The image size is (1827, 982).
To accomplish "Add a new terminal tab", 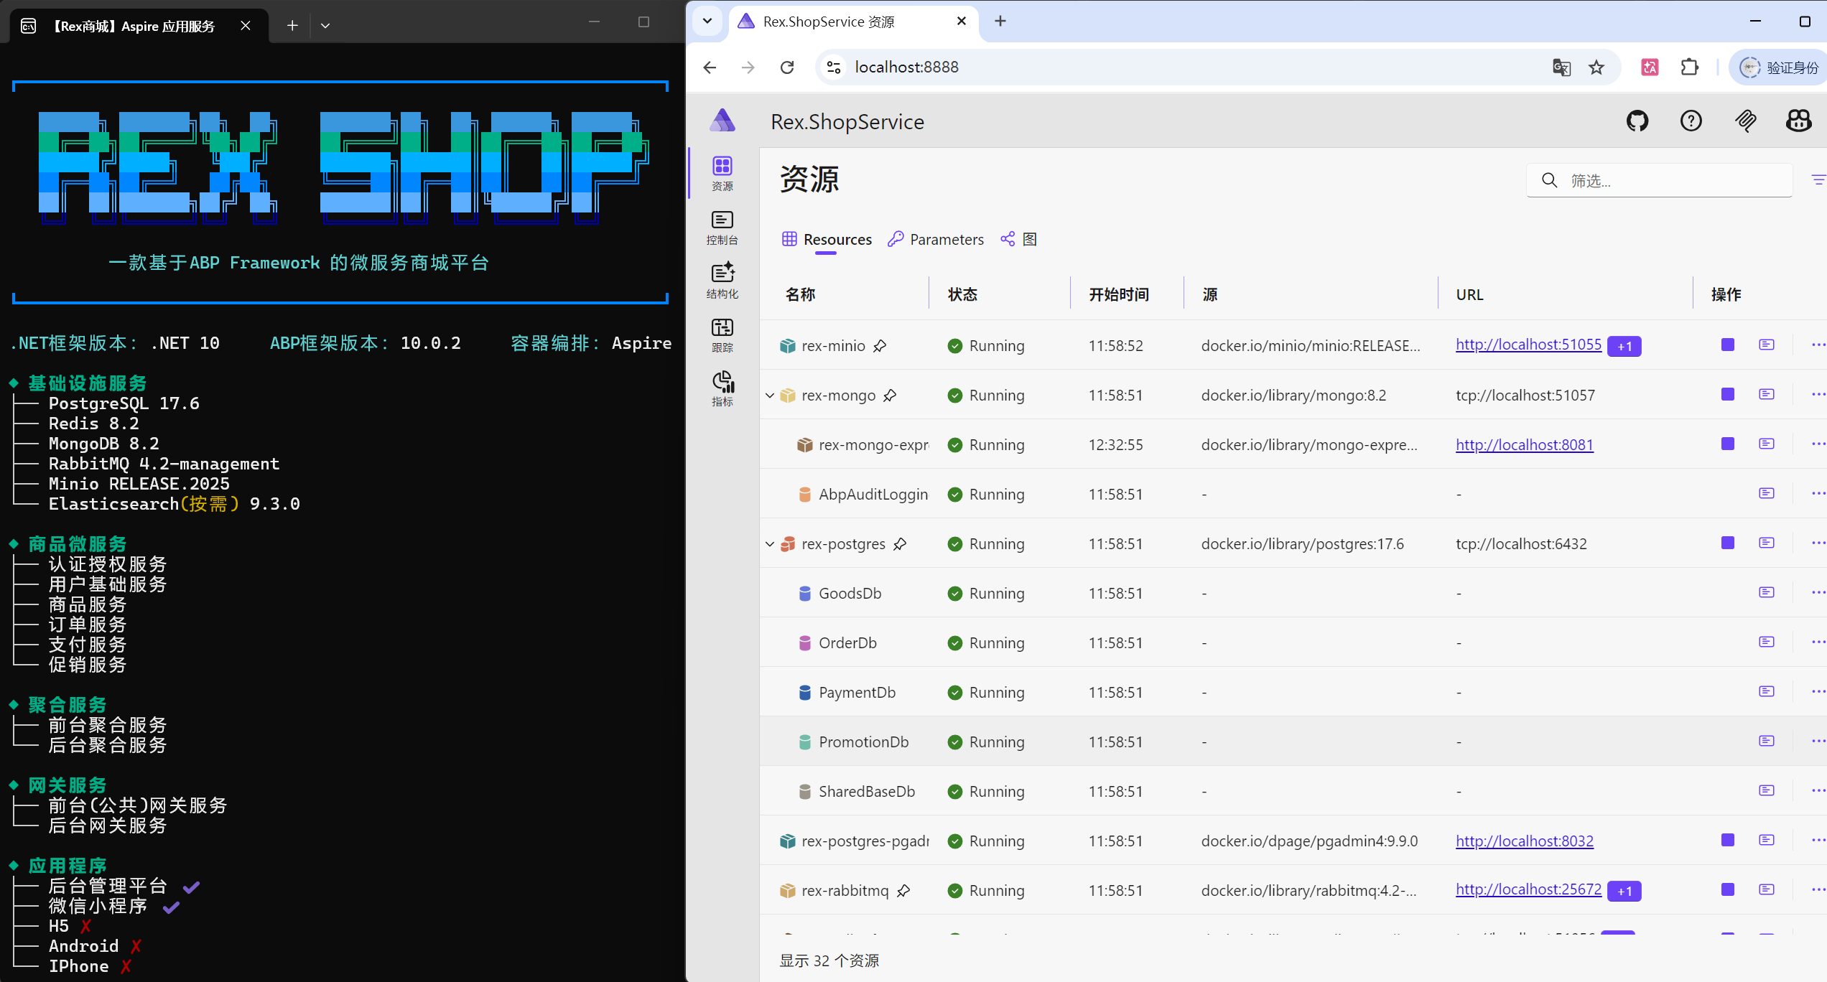I will [292, 26].
